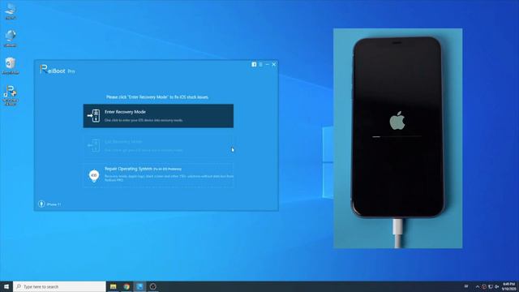Click the greyed-out Exit Recovery Mode option
The width and height of the screenshot is (519, 292).
click(x=158, y=146)
